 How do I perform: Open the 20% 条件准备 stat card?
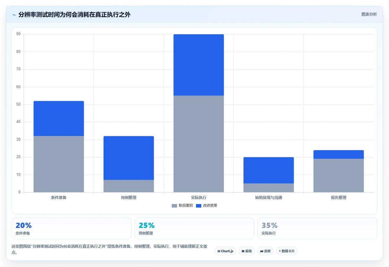click(x=71, y=228)
